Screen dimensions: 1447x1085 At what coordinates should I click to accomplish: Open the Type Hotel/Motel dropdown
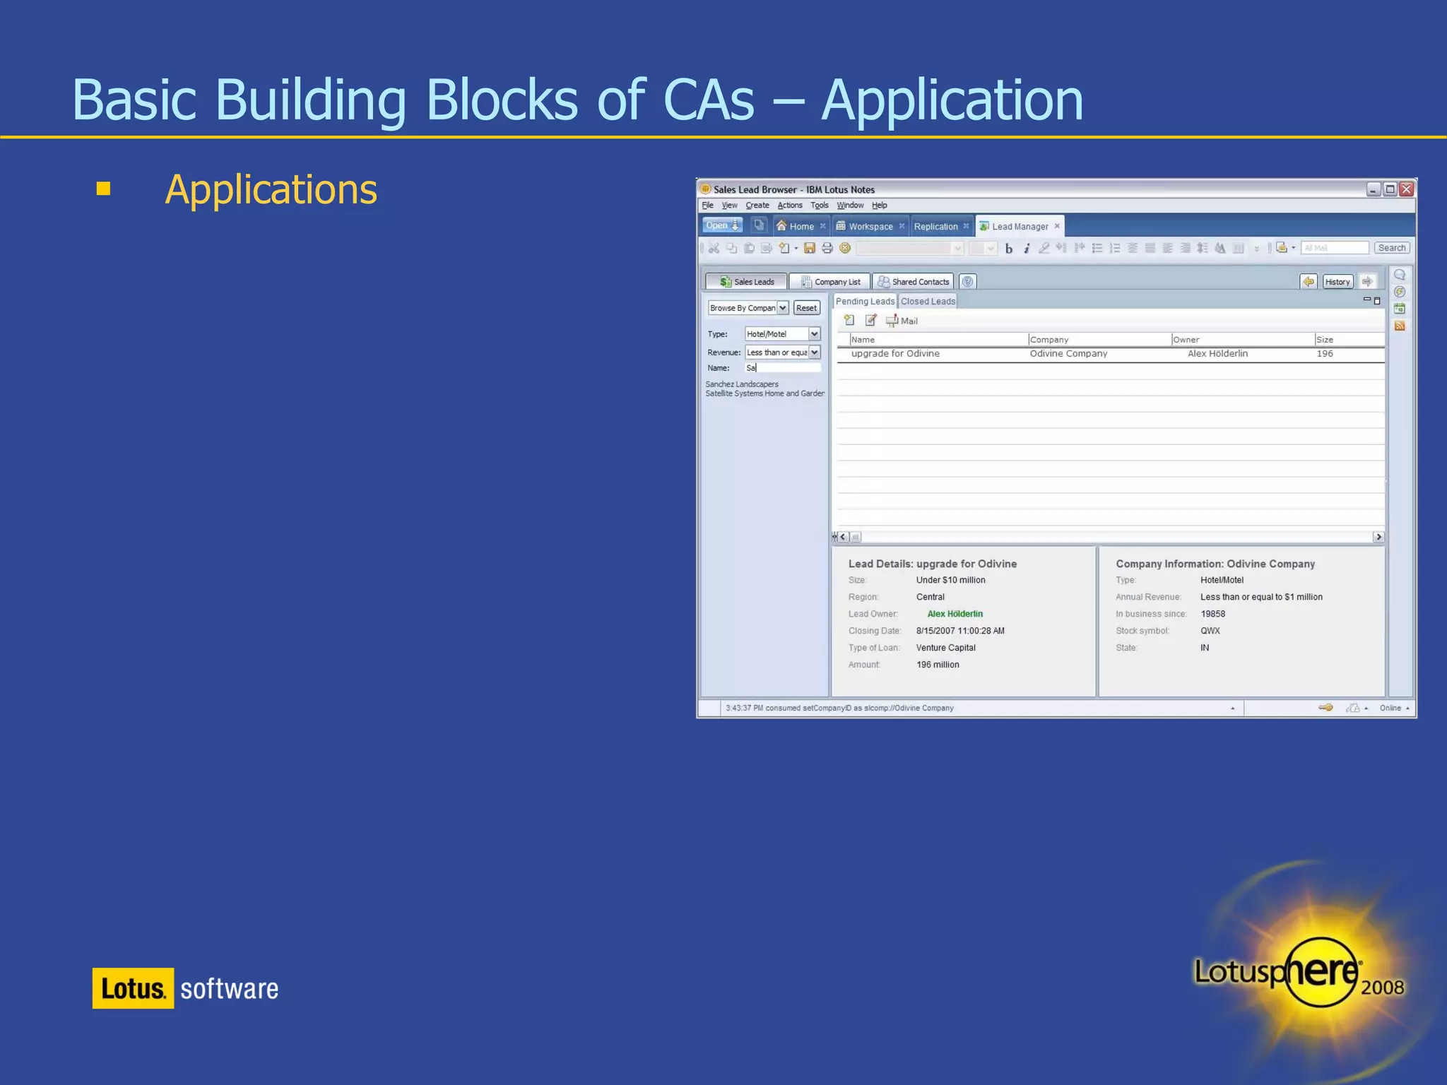[814, 334]
